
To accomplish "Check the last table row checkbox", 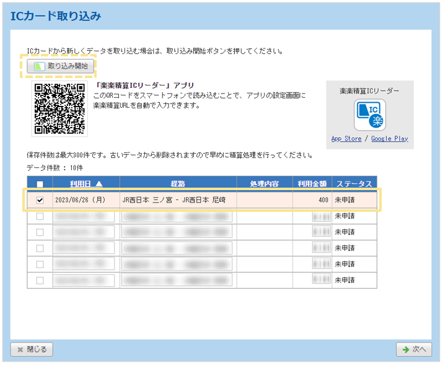I will [x=40, y=281].
